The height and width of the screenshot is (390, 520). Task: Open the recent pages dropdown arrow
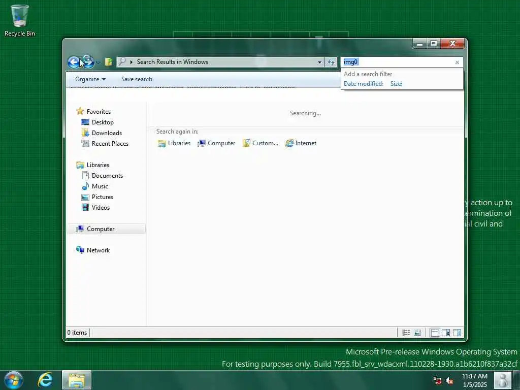(x=98, y=62)
